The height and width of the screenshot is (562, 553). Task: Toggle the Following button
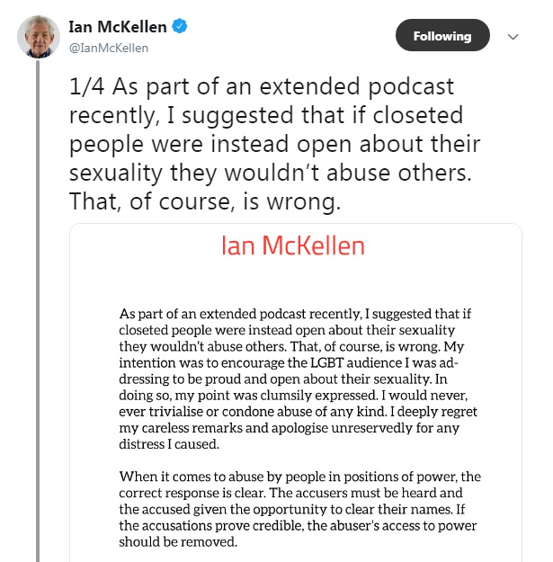pos(442,36)
